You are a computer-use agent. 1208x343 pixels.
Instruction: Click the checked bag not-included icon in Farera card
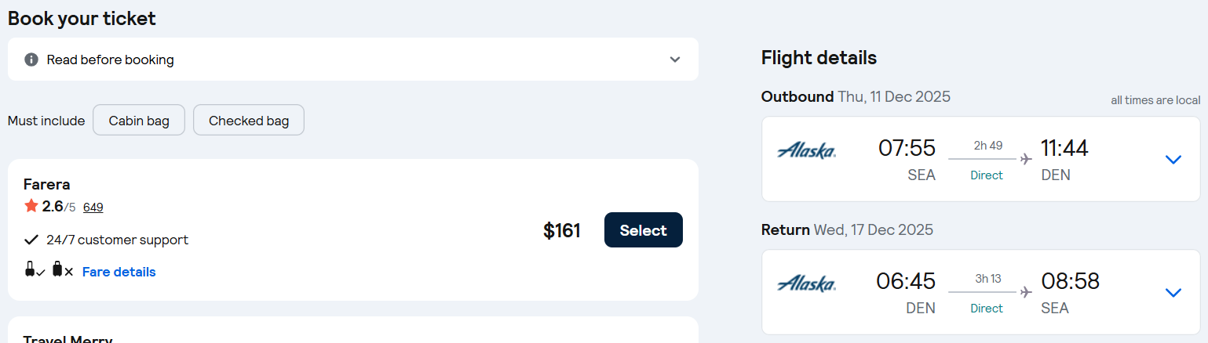coord(62,270)
